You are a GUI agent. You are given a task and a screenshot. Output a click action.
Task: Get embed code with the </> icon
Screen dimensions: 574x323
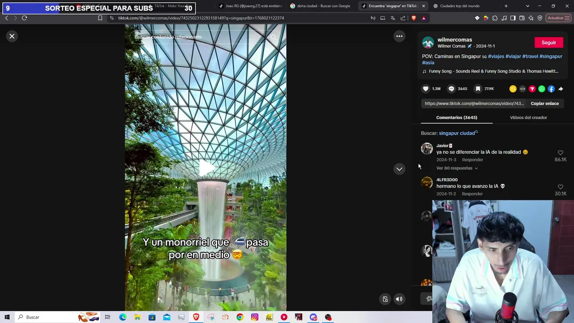tap(522, 89)
